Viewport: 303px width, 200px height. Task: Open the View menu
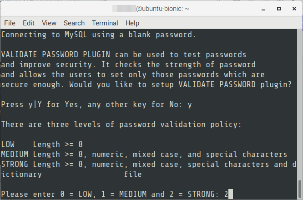pyautogui.click(x=49, y=23)
